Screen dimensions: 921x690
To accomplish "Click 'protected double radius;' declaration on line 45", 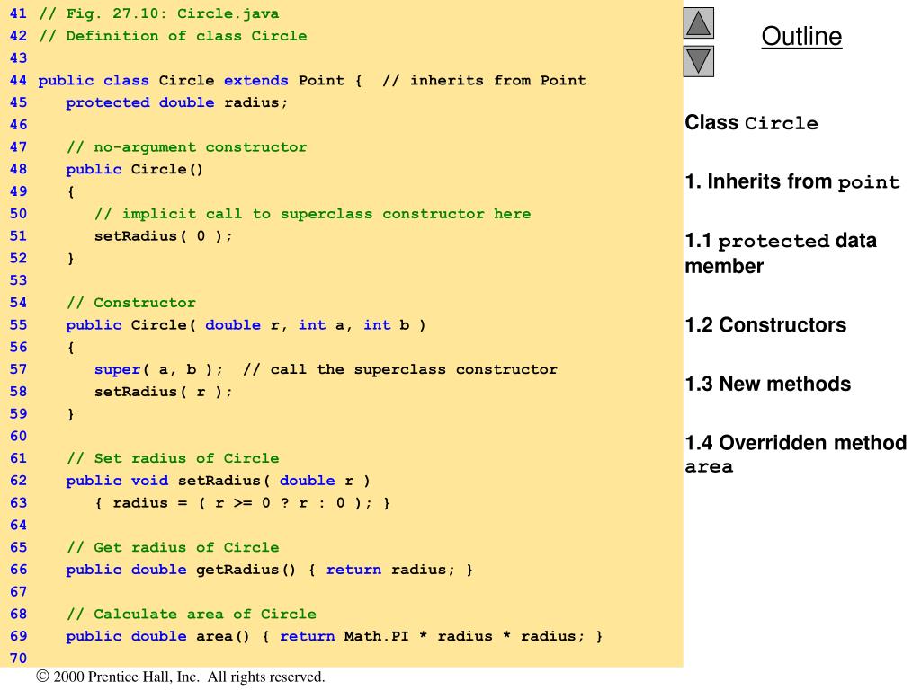I will tap(177, 102).
